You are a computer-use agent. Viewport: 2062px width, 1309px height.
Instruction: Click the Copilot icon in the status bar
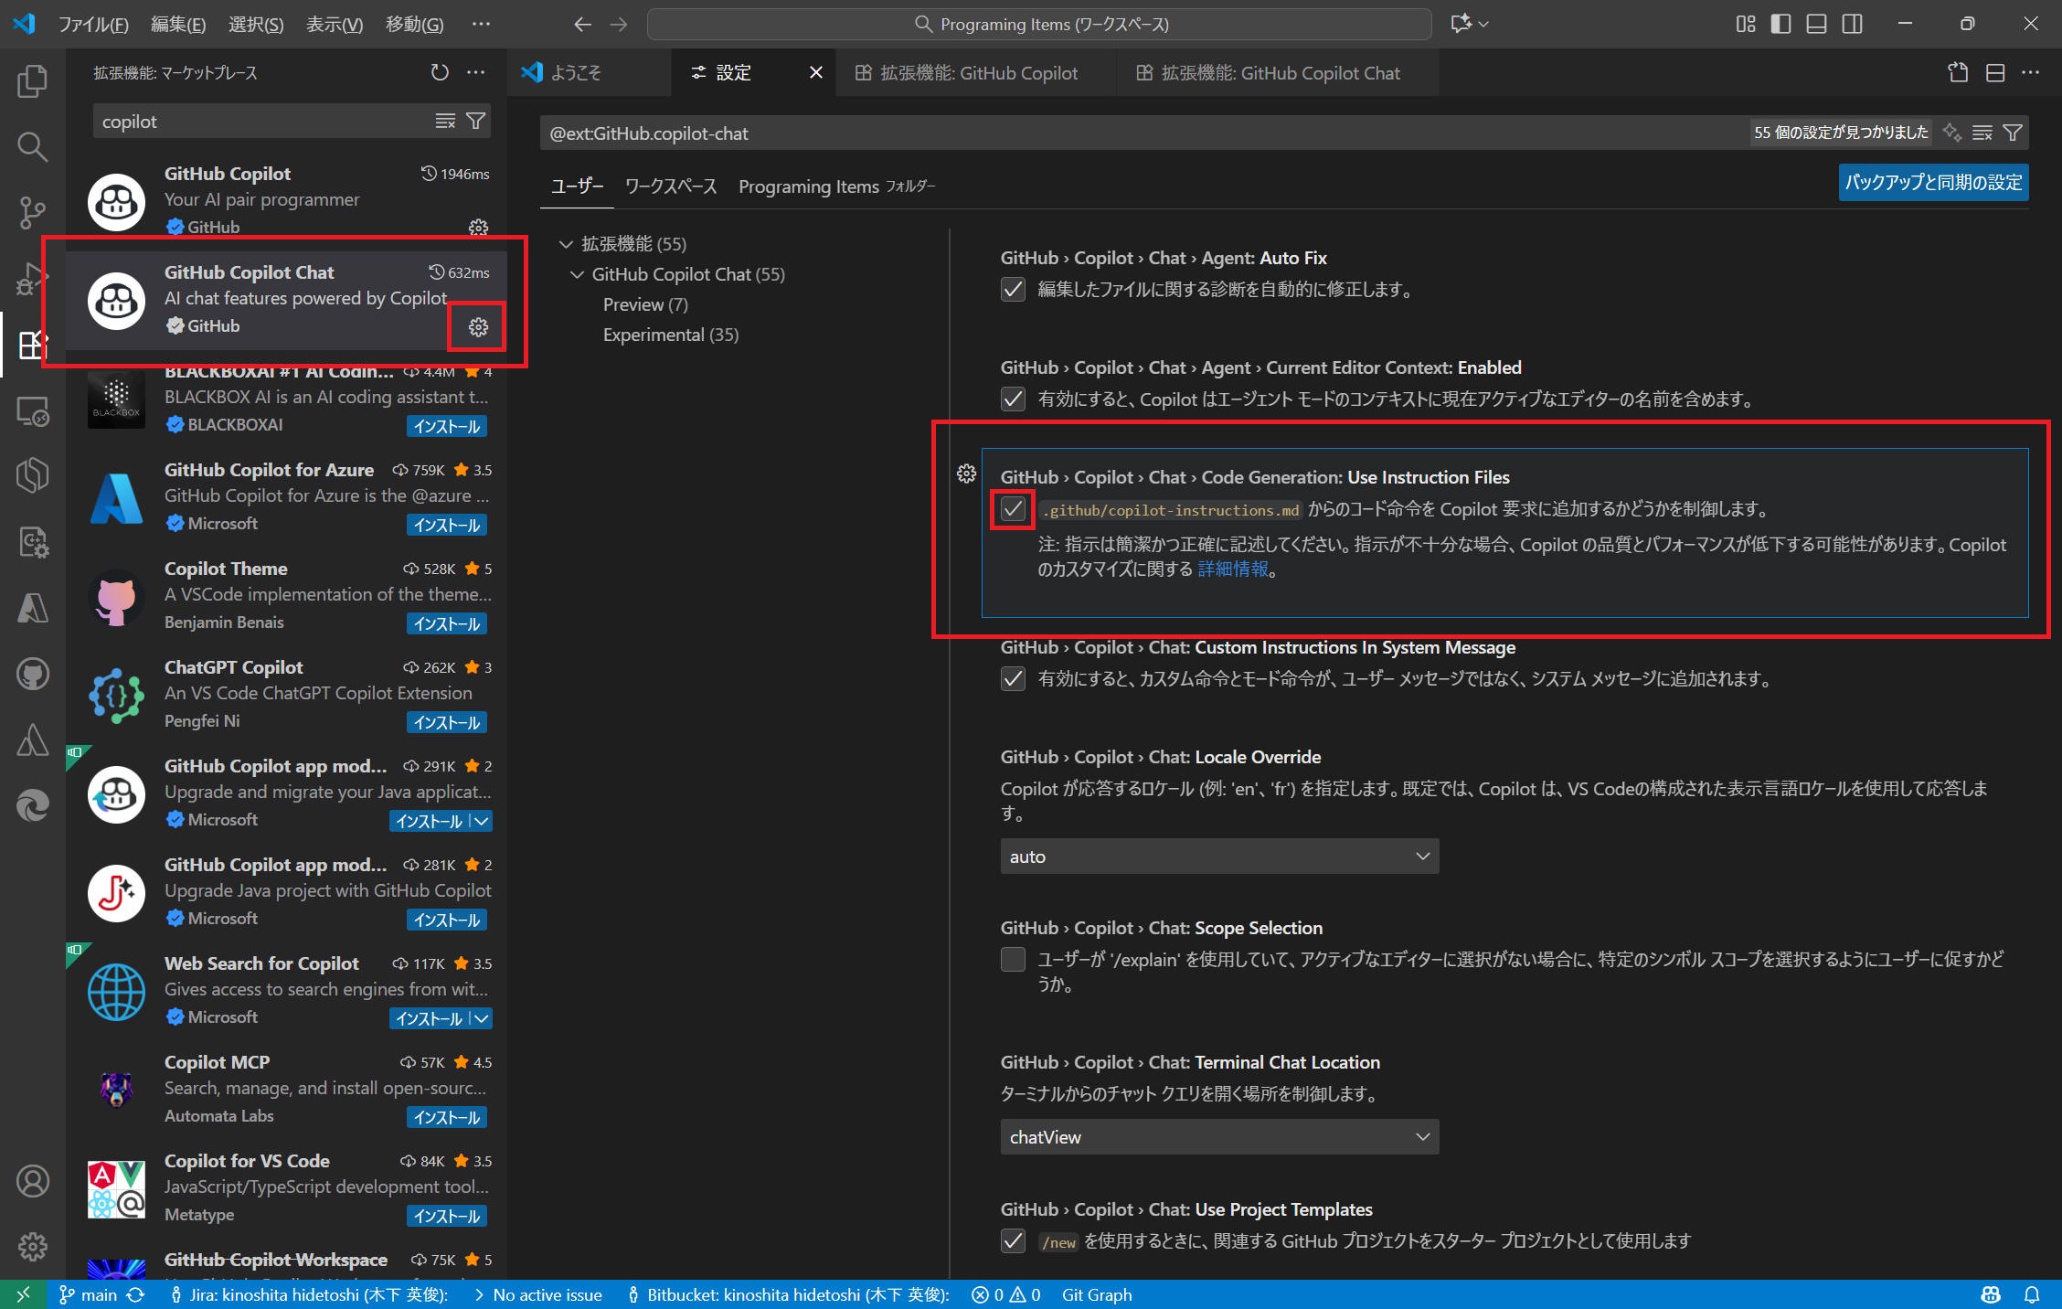pos(1991,1294)
